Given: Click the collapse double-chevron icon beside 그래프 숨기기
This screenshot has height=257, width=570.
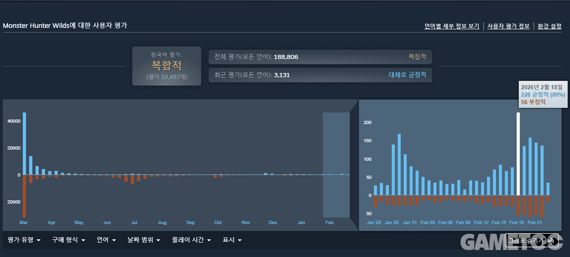Looking at the screenshot, I should coord(551,240).
